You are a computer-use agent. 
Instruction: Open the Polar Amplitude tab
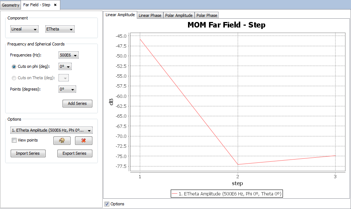pyautogui.click(x=179, y=15)
